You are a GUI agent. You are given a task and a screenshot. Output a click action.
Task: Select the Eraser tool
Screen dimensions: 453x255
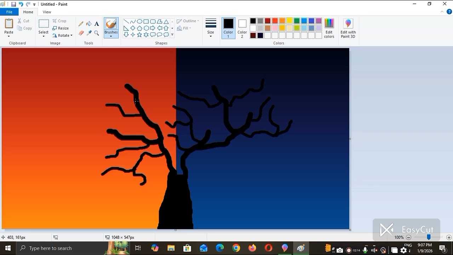pyautogui.click(x=81, y=33)
